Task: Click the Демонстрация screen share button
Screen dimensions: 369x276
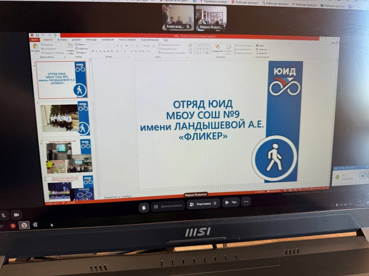Action: [168, 206]
